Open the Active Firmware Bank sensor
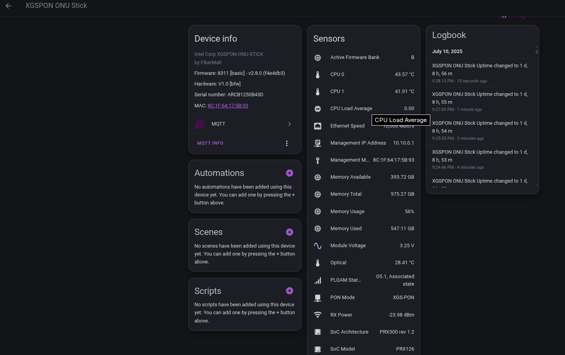The width and height of the screenshot is (565, 355). click(364, 57)
